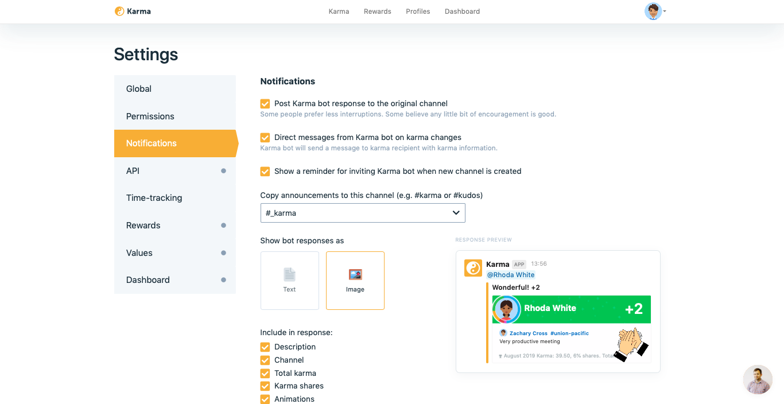Switch to API settings tab

(x=175, y=170)
